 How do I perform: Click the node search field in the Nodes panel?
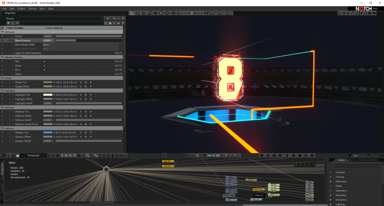coord(357,166)
